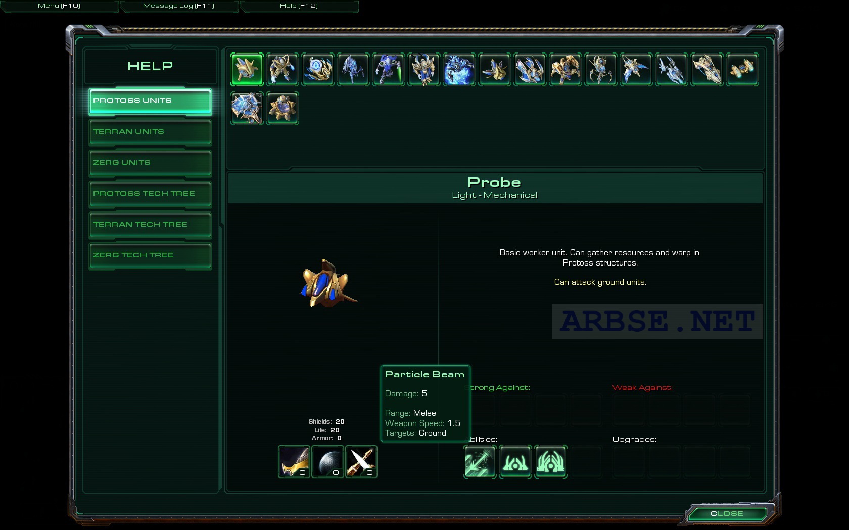Select the Immortal unit icon
Image resolution: width=849 pixels, height=530 pixels.
point(565,69)
